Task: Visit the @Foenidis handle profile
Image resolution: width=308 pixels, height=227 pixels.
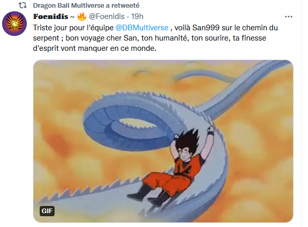Action: pos(107,16)
